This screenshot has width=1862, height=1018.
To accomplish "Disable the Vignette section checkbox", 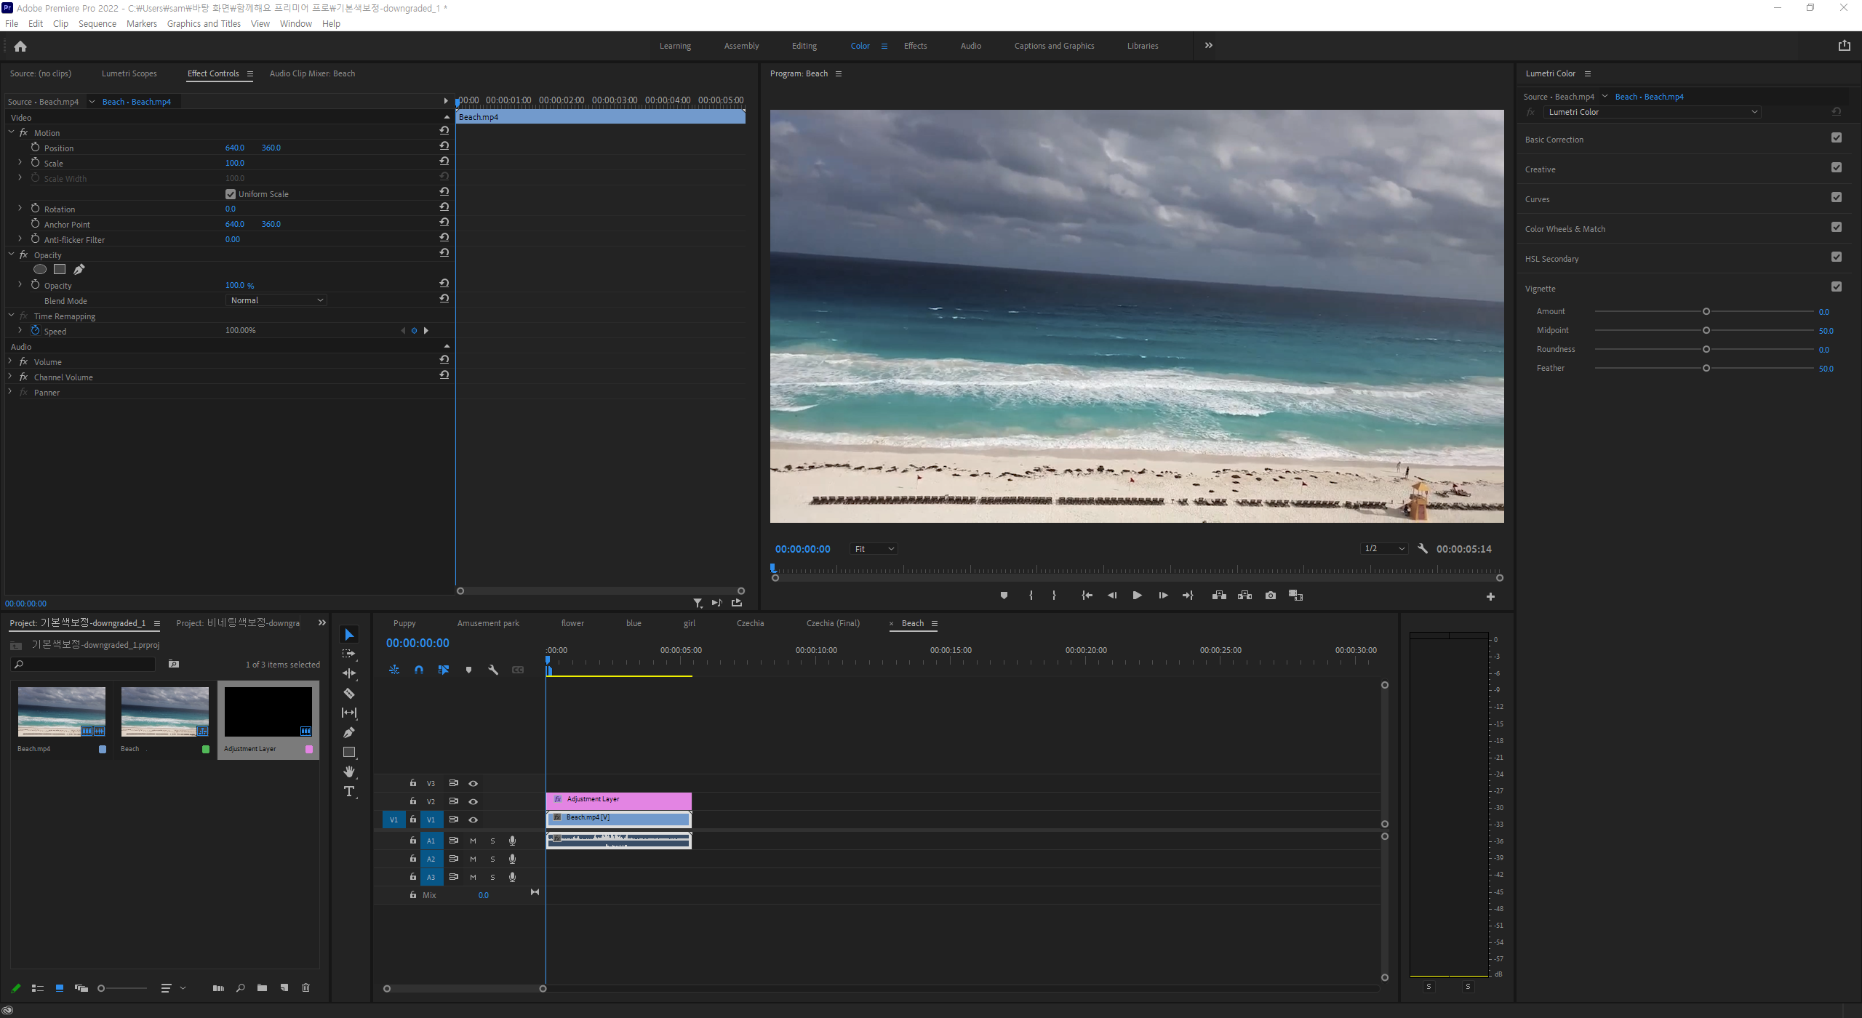I will pyautogui.click(x=1836, y=287).
